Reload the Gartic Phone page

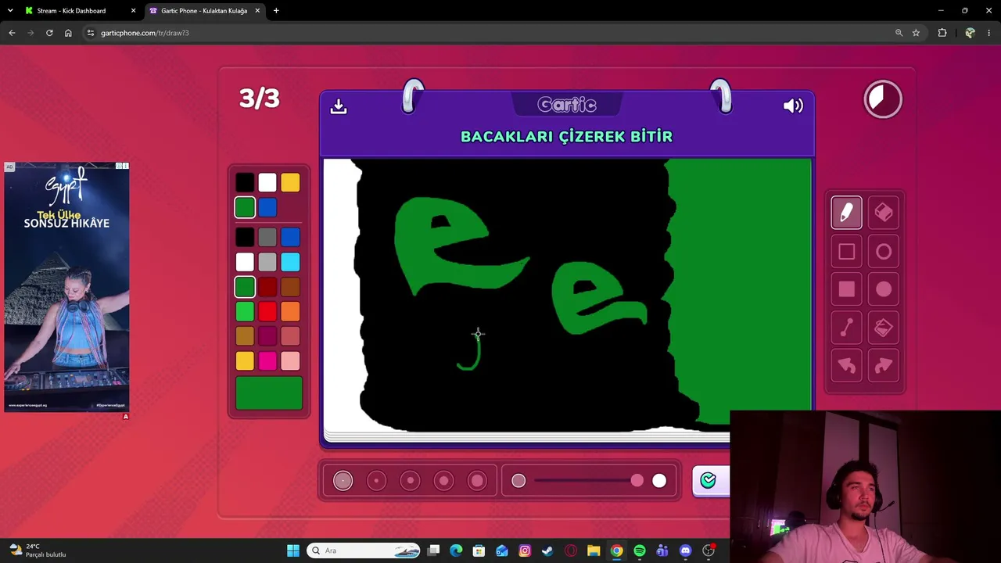point(49,33)
